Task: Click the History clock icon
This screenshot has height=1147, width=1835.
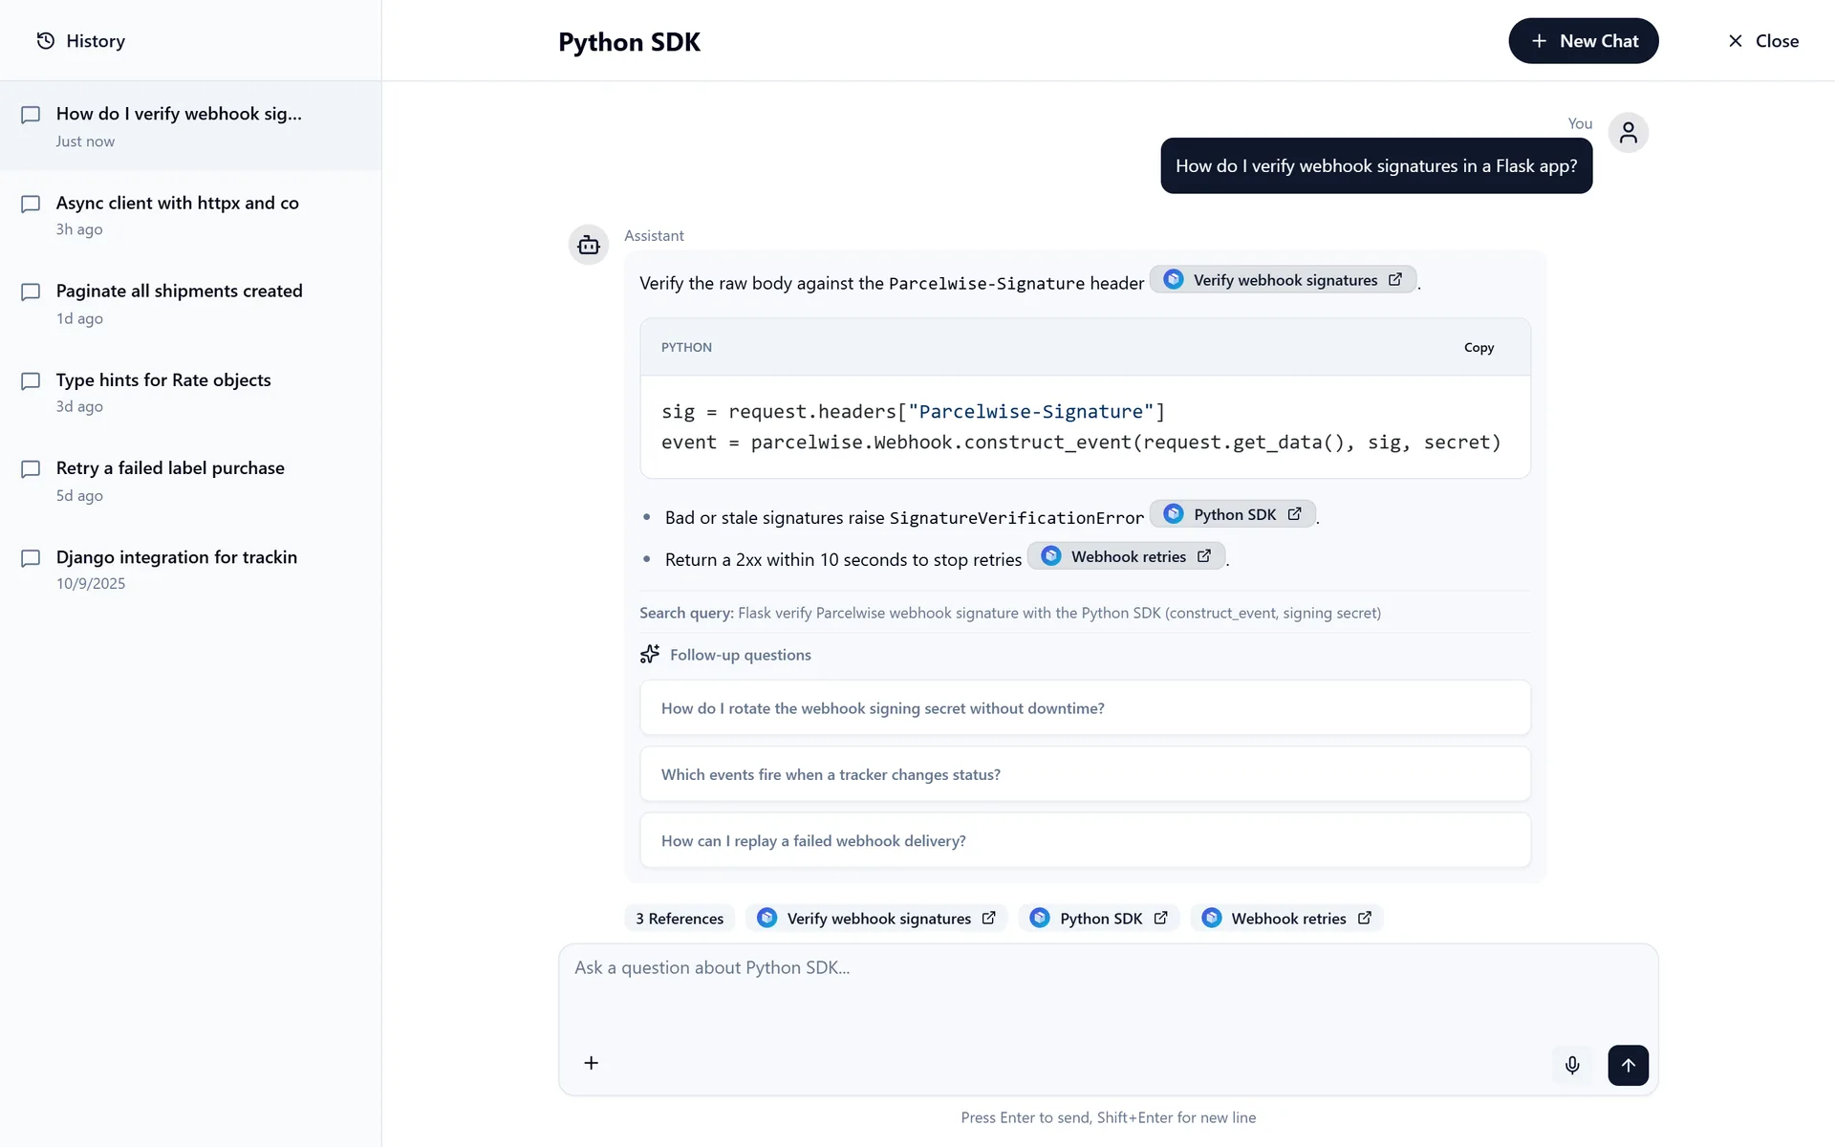Action: tap(45, 40)
